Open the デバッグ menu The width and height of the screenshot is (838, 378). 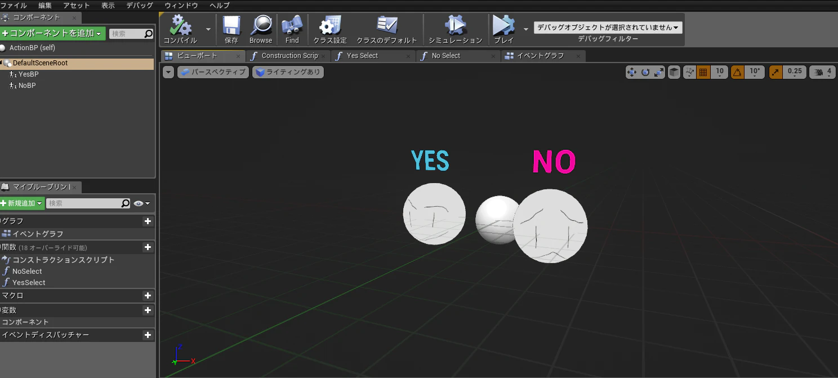140,5
